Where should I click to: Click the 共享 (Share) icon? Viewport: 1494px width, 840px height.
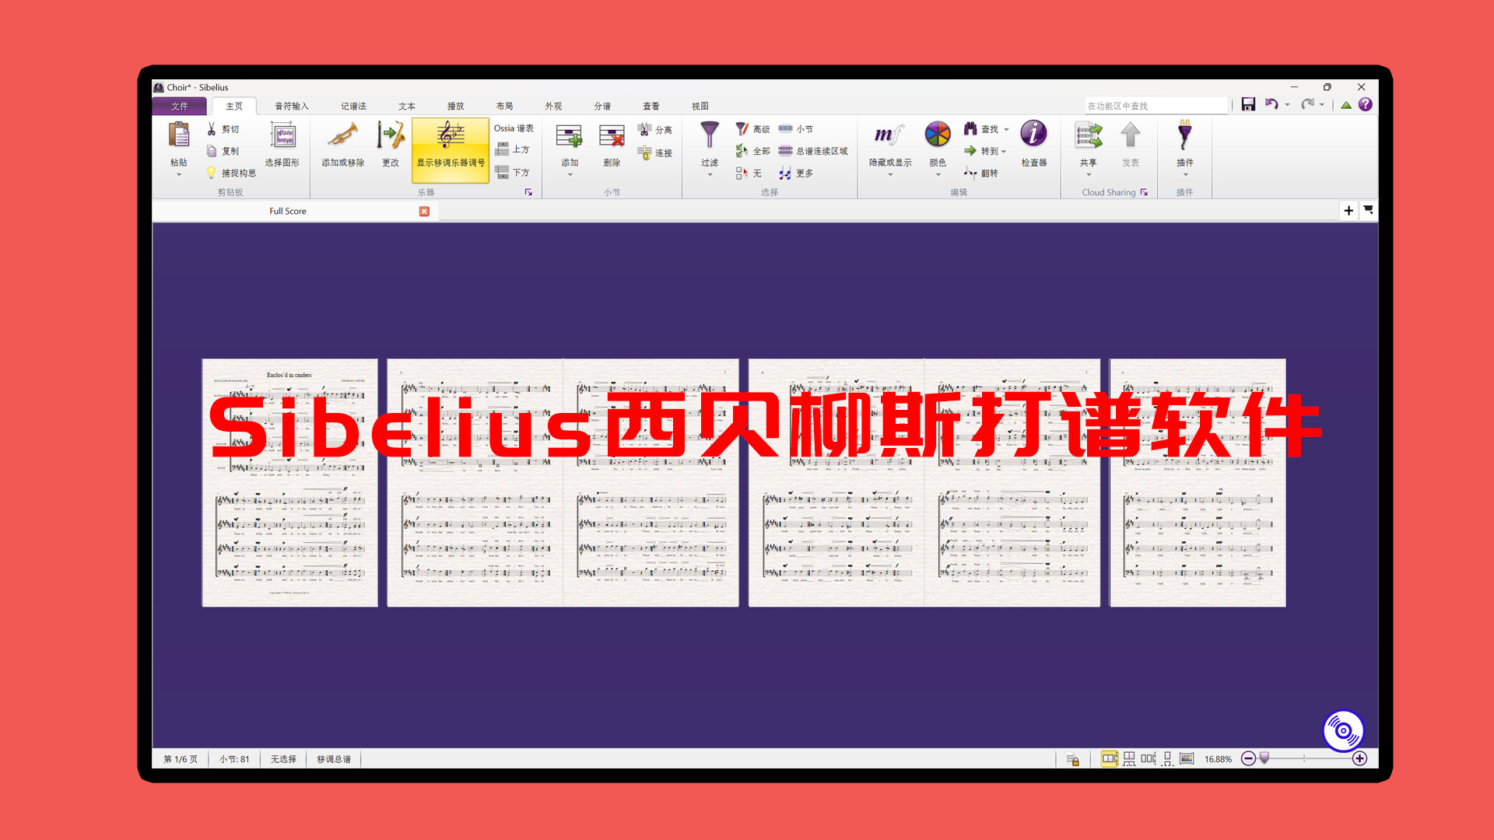(x=1089, y=135)
